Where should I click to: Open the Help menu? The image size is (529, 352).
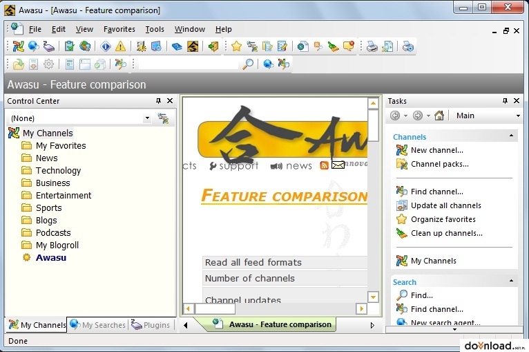pyautogui.click(x=223, y=29)
